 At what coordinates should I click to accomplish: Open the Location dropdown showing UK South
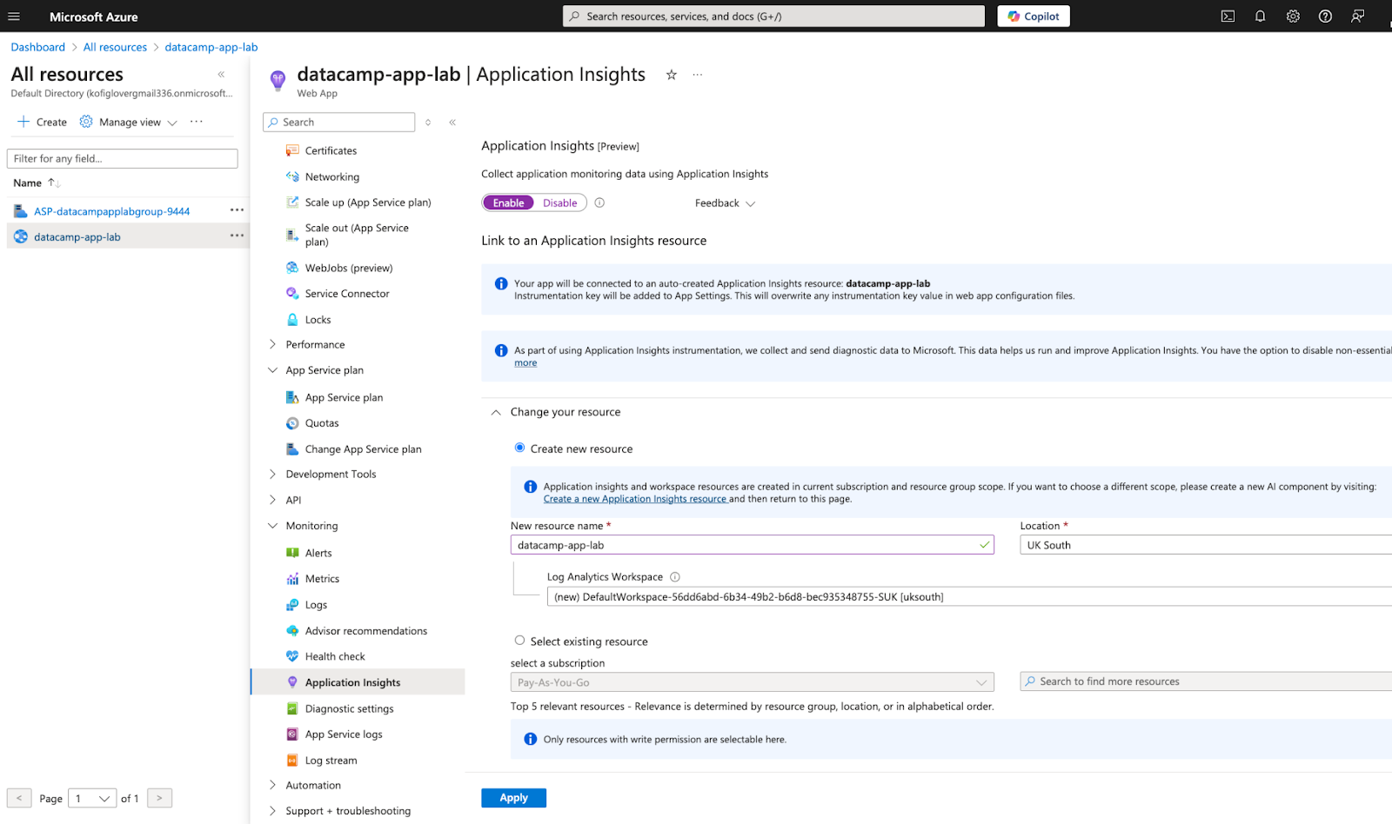(x=1206, y=545)
